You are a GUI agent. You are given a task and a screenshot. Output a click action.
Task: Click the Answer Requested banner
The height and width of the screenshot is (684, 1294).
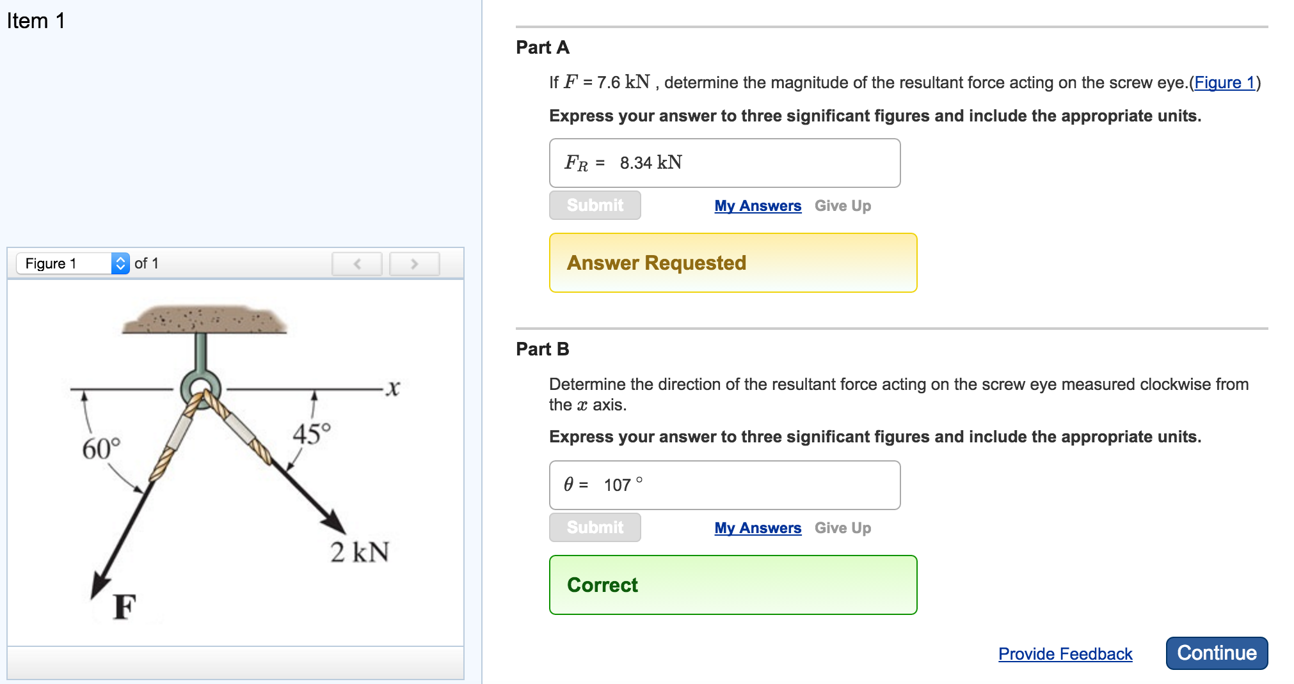coord(733,263)
